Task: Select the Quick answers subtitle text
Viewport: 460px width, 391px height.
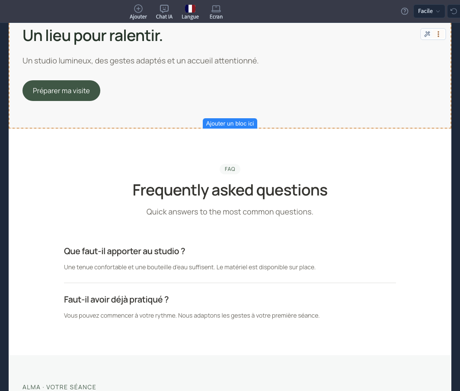Action: (230, 212)
